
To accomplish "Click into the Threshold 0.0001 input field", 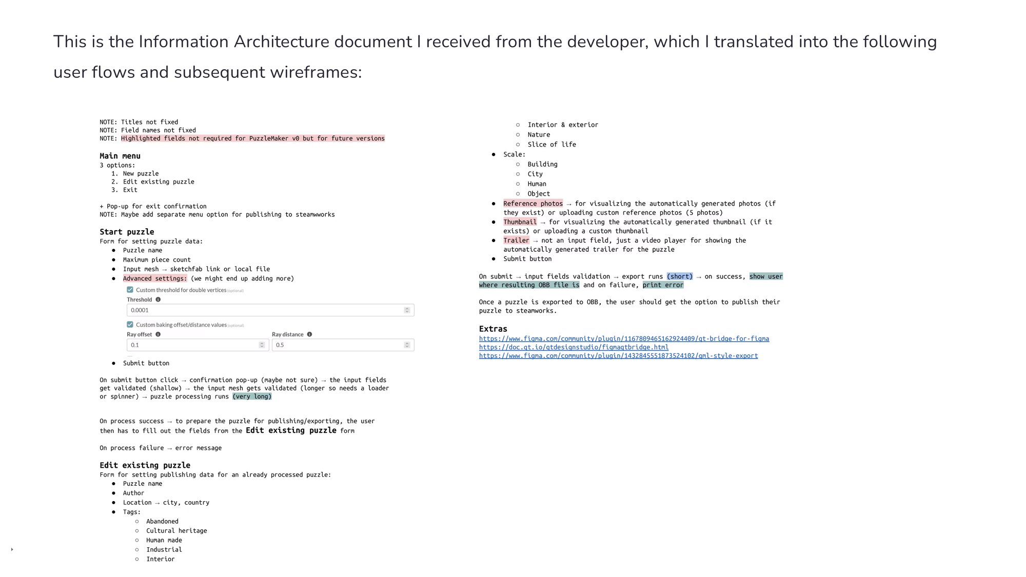I will [x=256, y=310].
